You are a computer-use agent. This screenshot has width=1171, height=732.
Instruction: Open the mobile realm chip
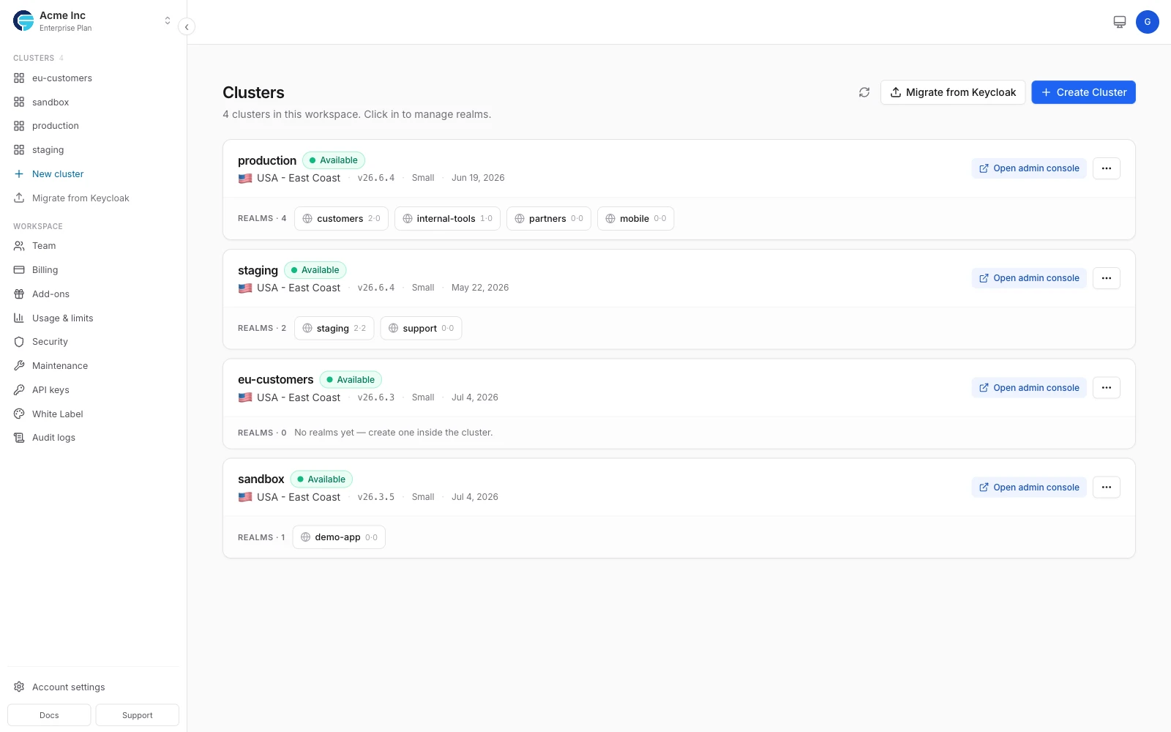(635, 219)
